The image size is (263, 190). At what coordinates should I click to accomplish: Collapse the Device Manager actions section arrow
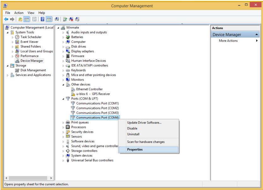[x=256, y=34]
